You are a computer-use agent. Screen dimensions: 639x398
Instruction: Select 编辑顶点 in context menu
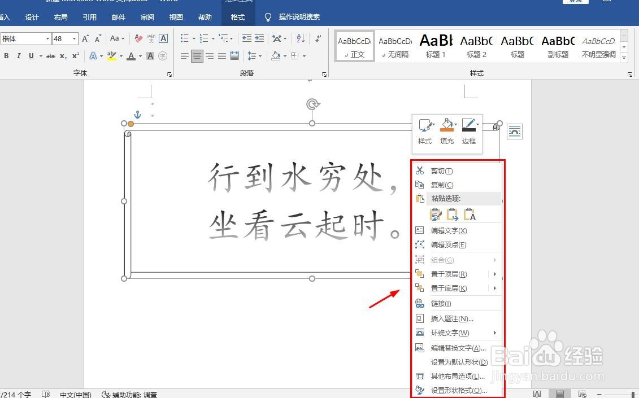[457, 245]
